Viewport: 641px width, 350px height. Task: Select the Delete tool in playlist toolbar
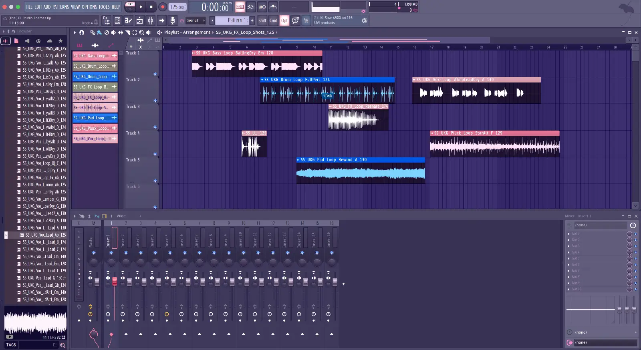[107, 32]
